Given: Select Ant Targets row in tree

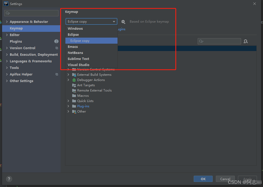Looking at the screenshot, I should [x=86, y=85].
